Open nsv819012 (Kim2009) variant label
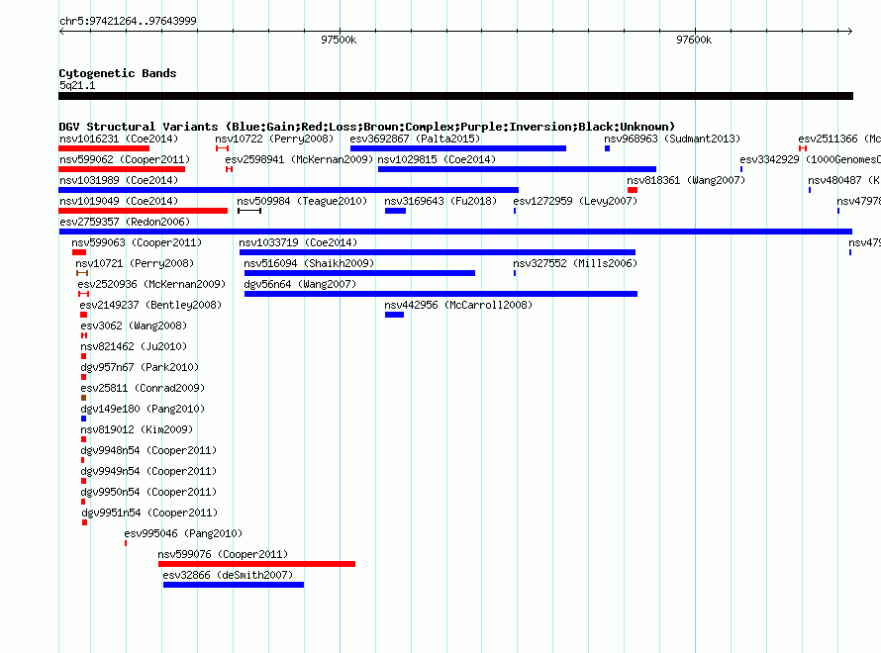The height and width of the screenshot is (653, 881). point(137,429)
